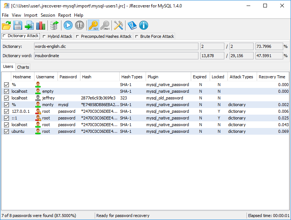Select the password cell 'mysql' for monty

pos(63,105)
